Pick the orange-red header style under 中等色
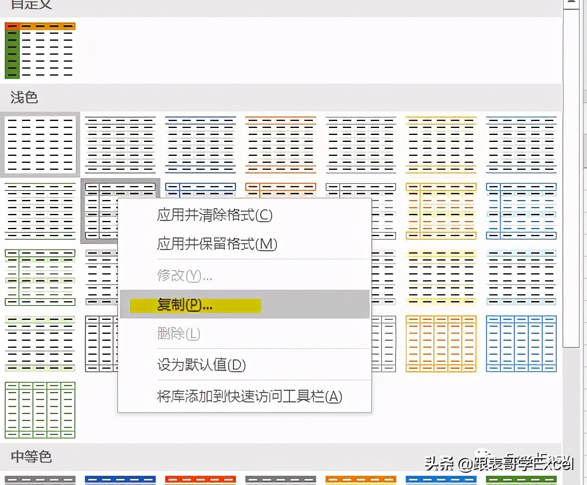 click(201, 480)
